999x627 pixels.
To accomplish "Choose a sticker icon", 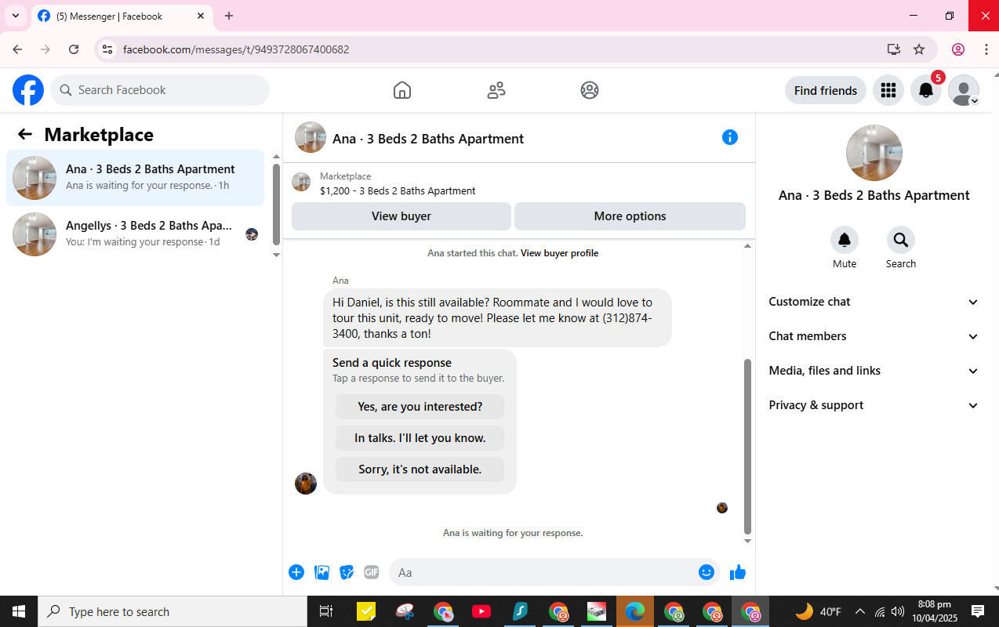I will 347,572.
